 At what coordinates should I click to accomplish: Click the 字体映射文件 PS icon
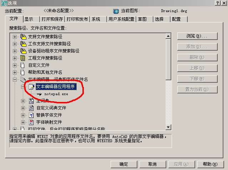[x=31, y=122]
